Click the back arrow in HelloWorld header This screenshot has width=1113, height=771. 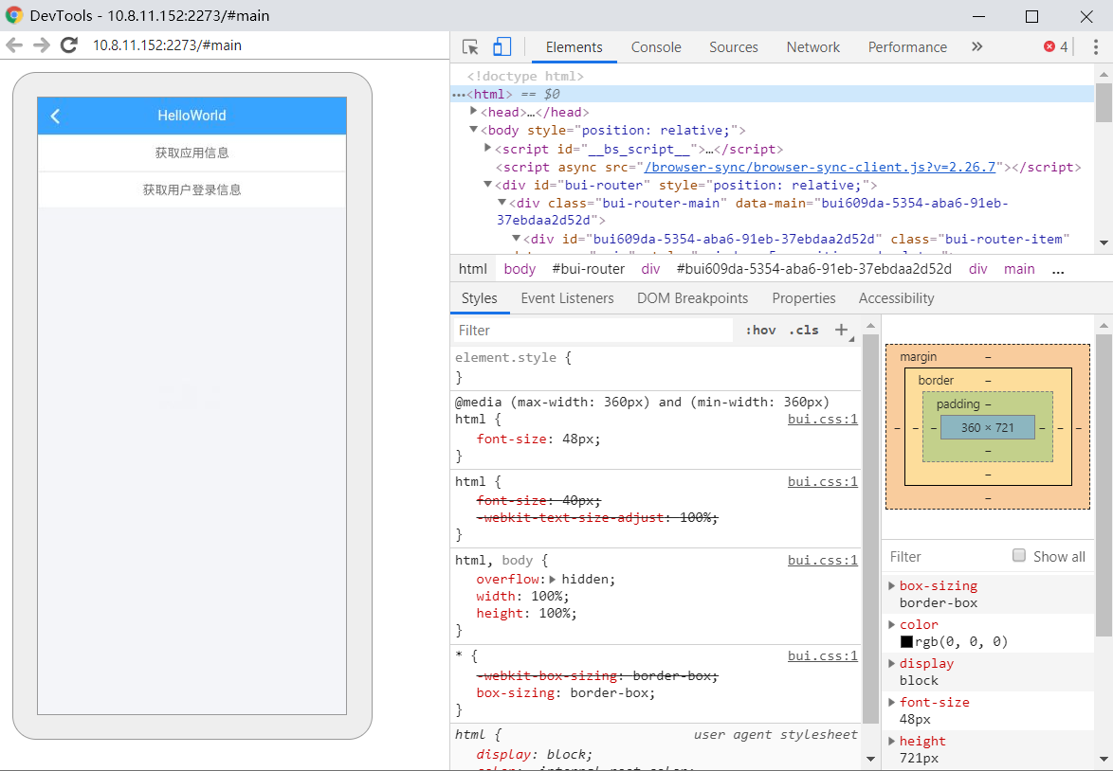click(55, 116)
